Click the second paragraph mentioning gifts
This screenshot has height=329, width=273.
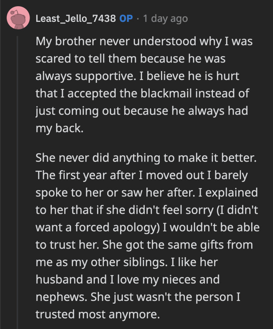click(144, 234)
